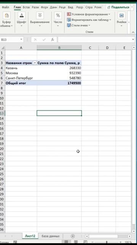This screenshot has width=137, height=245.
Task: Select column B header
Action: (x=59, y=47)
